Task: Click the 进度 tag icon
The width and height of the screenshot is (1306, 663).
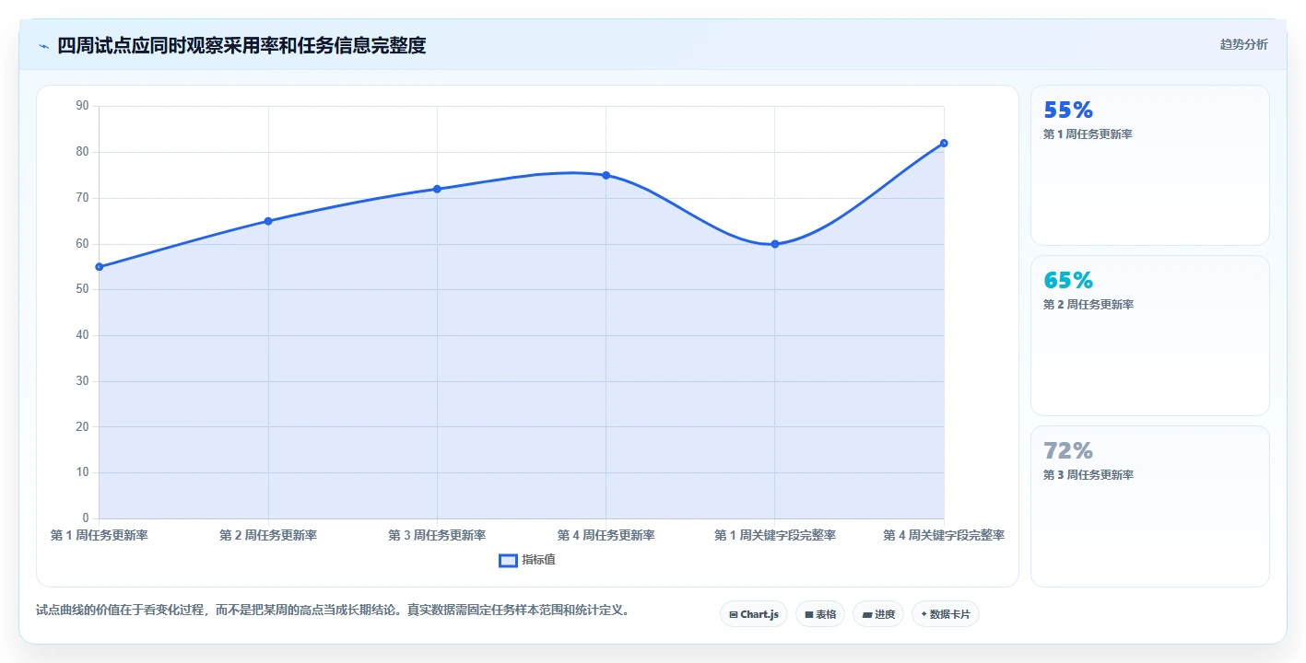Action: (x=867, y=614)
